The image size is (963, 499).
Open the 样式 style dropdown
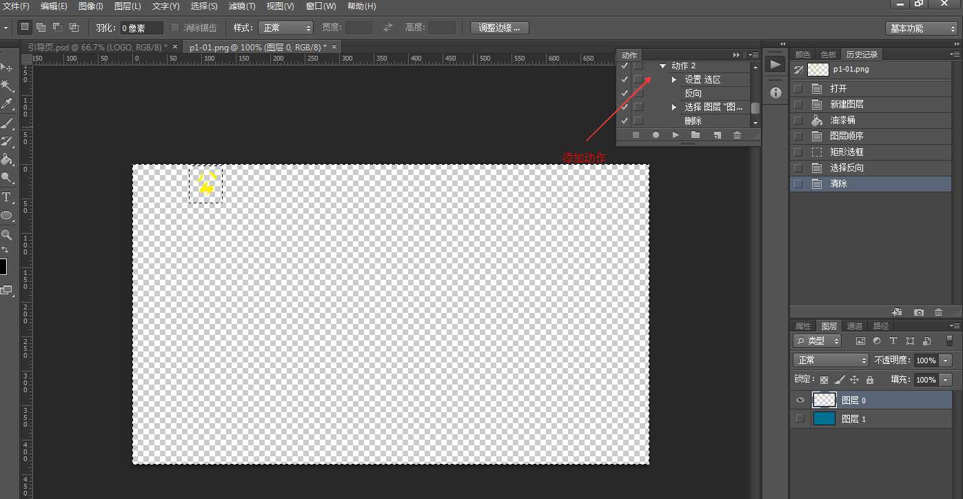pos(286,28)
